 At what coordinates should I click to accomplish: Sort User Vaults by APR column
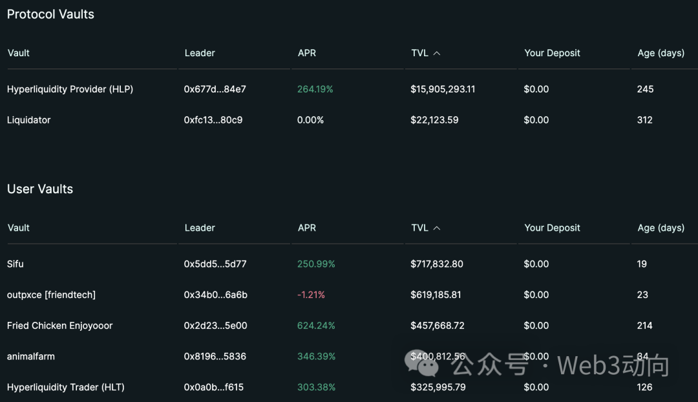306,228
